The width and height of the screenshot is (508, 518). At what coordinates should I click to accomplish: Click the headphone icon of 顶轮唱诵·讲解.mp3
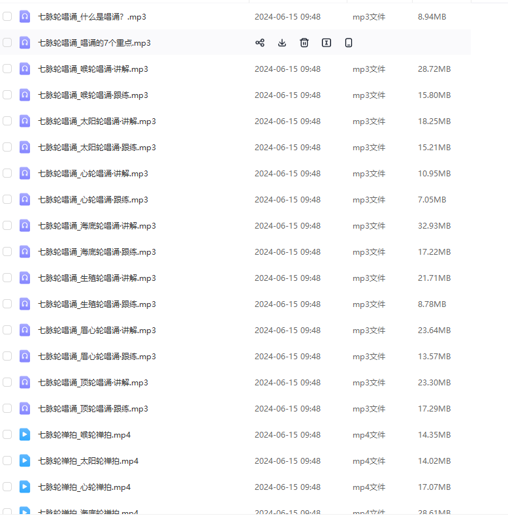(x=25, y=382)
